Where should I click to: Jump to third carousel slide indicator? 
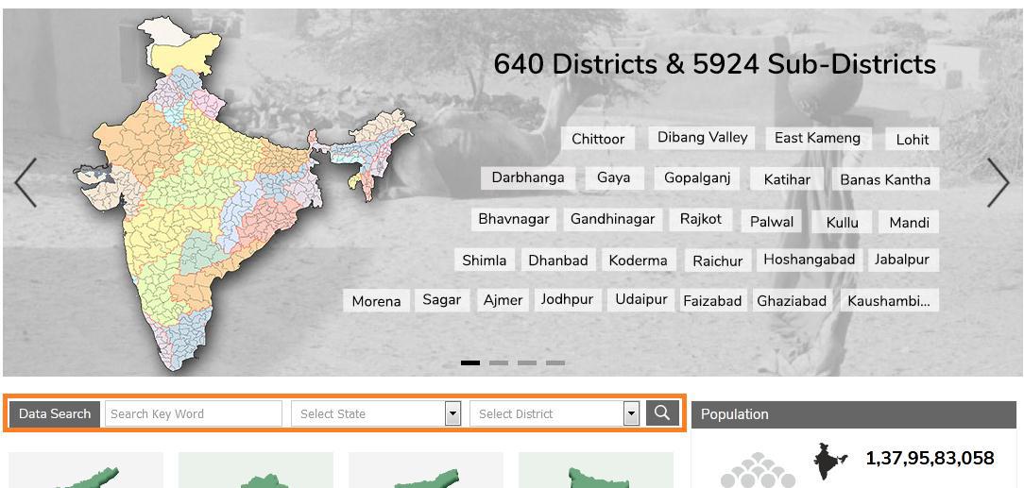pyautogui.click(x=526, y=362)
